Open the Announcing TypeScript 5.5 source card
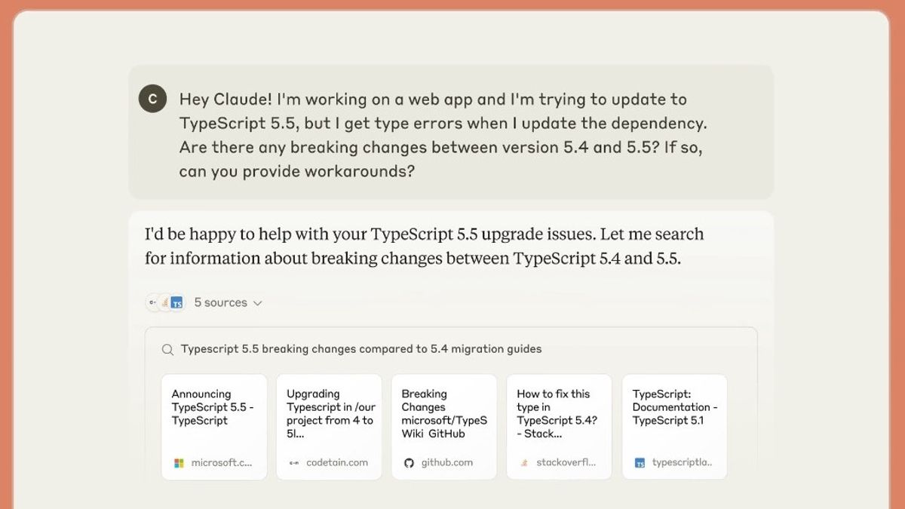 pyautogui.click(x=214, y=427)
